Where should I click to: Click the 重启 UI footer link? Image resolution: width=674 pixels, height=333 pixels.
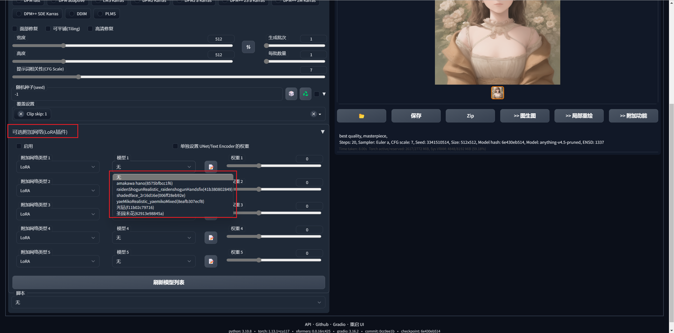point(357,324)
